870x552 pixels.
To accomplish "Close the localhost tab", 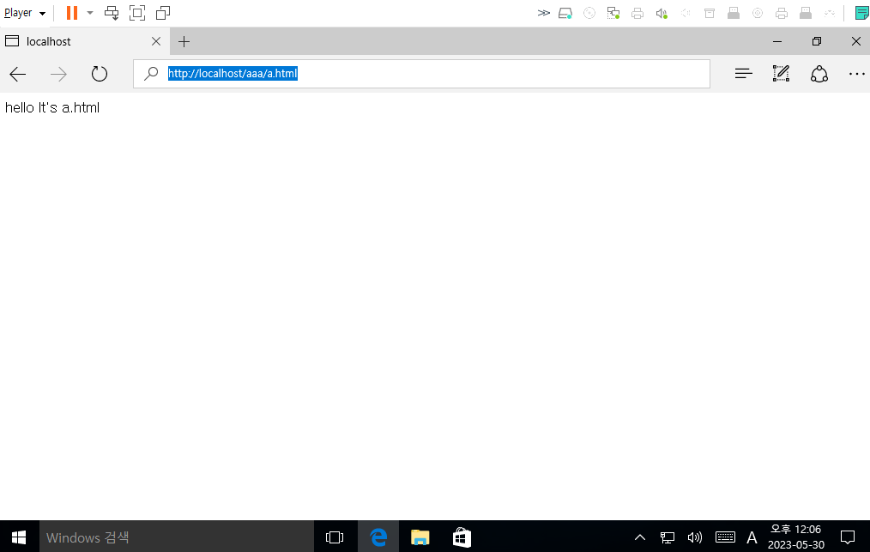I will point(156,42).
